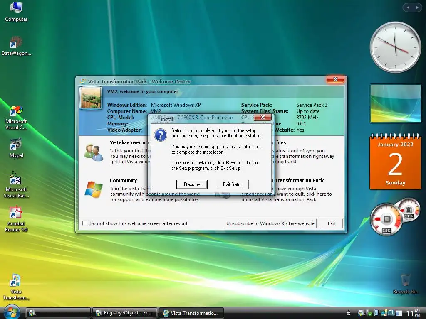Click sidebar next gadgets arrow
Image resolution: width=426 pixels, height=319 pixels.
pyautogui.click(x=417, y=7)
